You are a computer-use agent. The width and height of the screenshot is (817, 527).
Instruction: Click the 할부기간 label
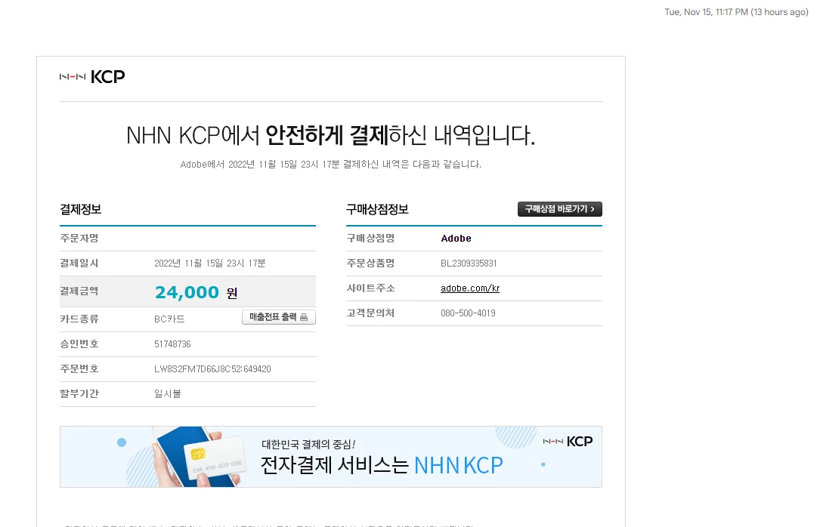pyautogui.click(x=79, y=393)
